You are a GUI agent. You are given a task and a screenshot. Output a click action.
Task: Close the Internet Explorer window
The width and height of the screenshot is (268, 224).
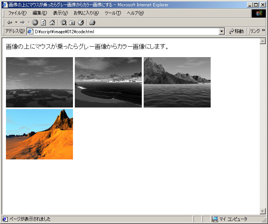click(262, 5)
